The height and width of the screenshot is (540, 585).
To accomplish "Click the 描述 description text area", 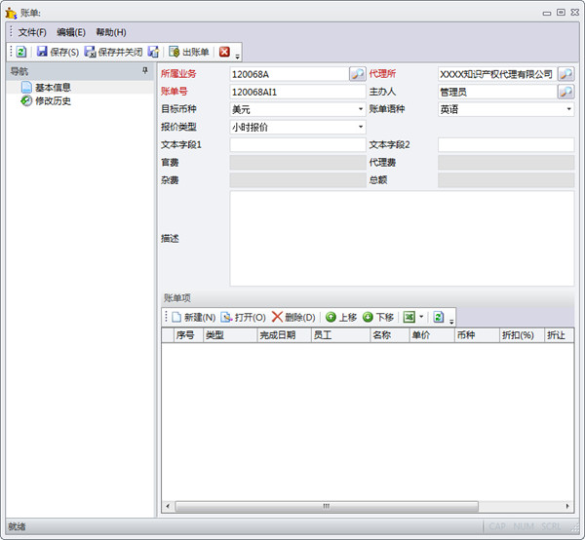I will coord(402,239).
